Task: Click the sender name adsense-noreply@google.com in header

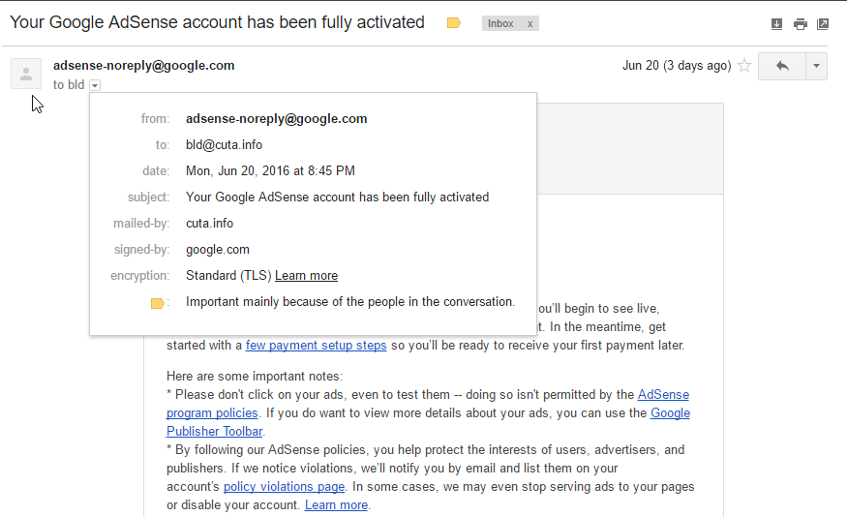Action: coord(144,66)
